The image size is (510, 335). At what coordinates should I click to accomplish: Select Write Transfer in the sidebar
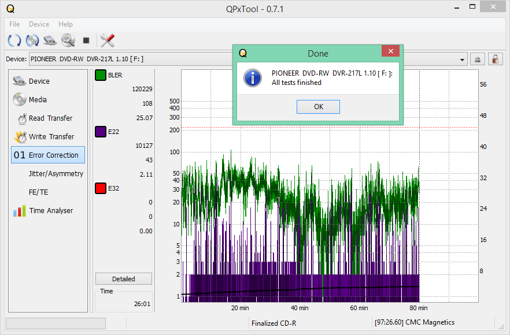coord(48,136)
